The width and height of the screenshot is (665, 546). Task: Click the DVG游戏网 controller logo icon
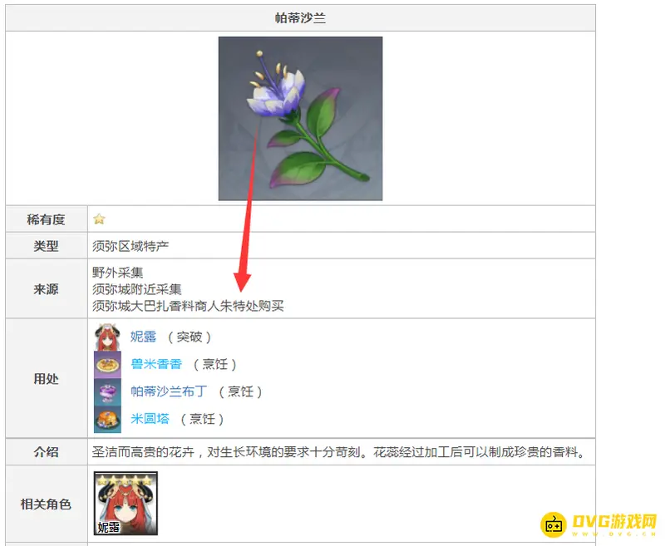pyautogui.click(x=553, y=524)
